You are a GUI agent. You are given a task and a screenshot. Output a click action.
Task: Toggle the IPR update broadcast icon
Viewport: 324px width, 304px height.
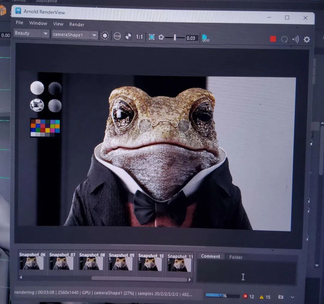[296, 39]
